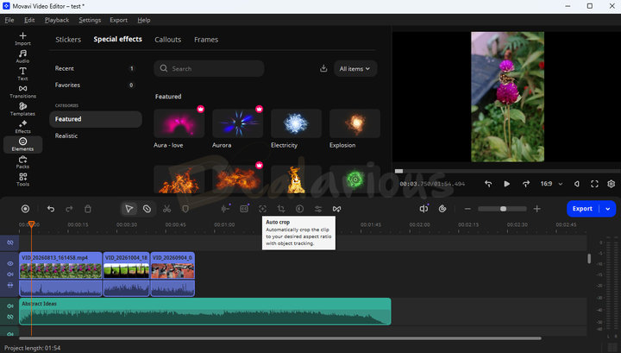Select the Explosion effect thumbnail
Image resolution: width=621 pixels, height=353 pixels.
click(x=354, y=123)
